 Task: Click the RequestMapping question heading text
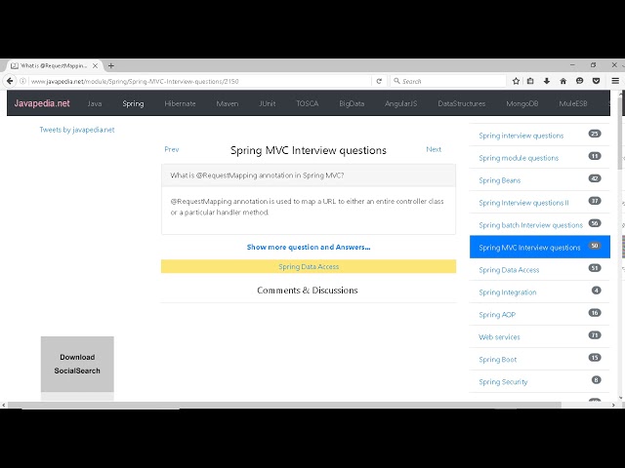coord(257,175)
